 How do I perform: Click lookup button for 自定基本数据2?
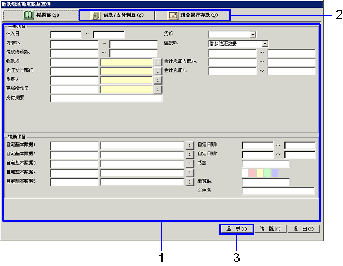190,154
